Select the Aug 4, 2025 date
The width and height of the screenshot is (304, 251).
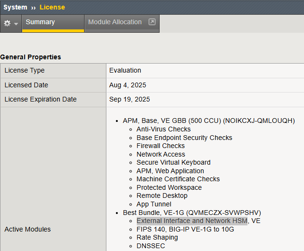click(x=128, y=85)
